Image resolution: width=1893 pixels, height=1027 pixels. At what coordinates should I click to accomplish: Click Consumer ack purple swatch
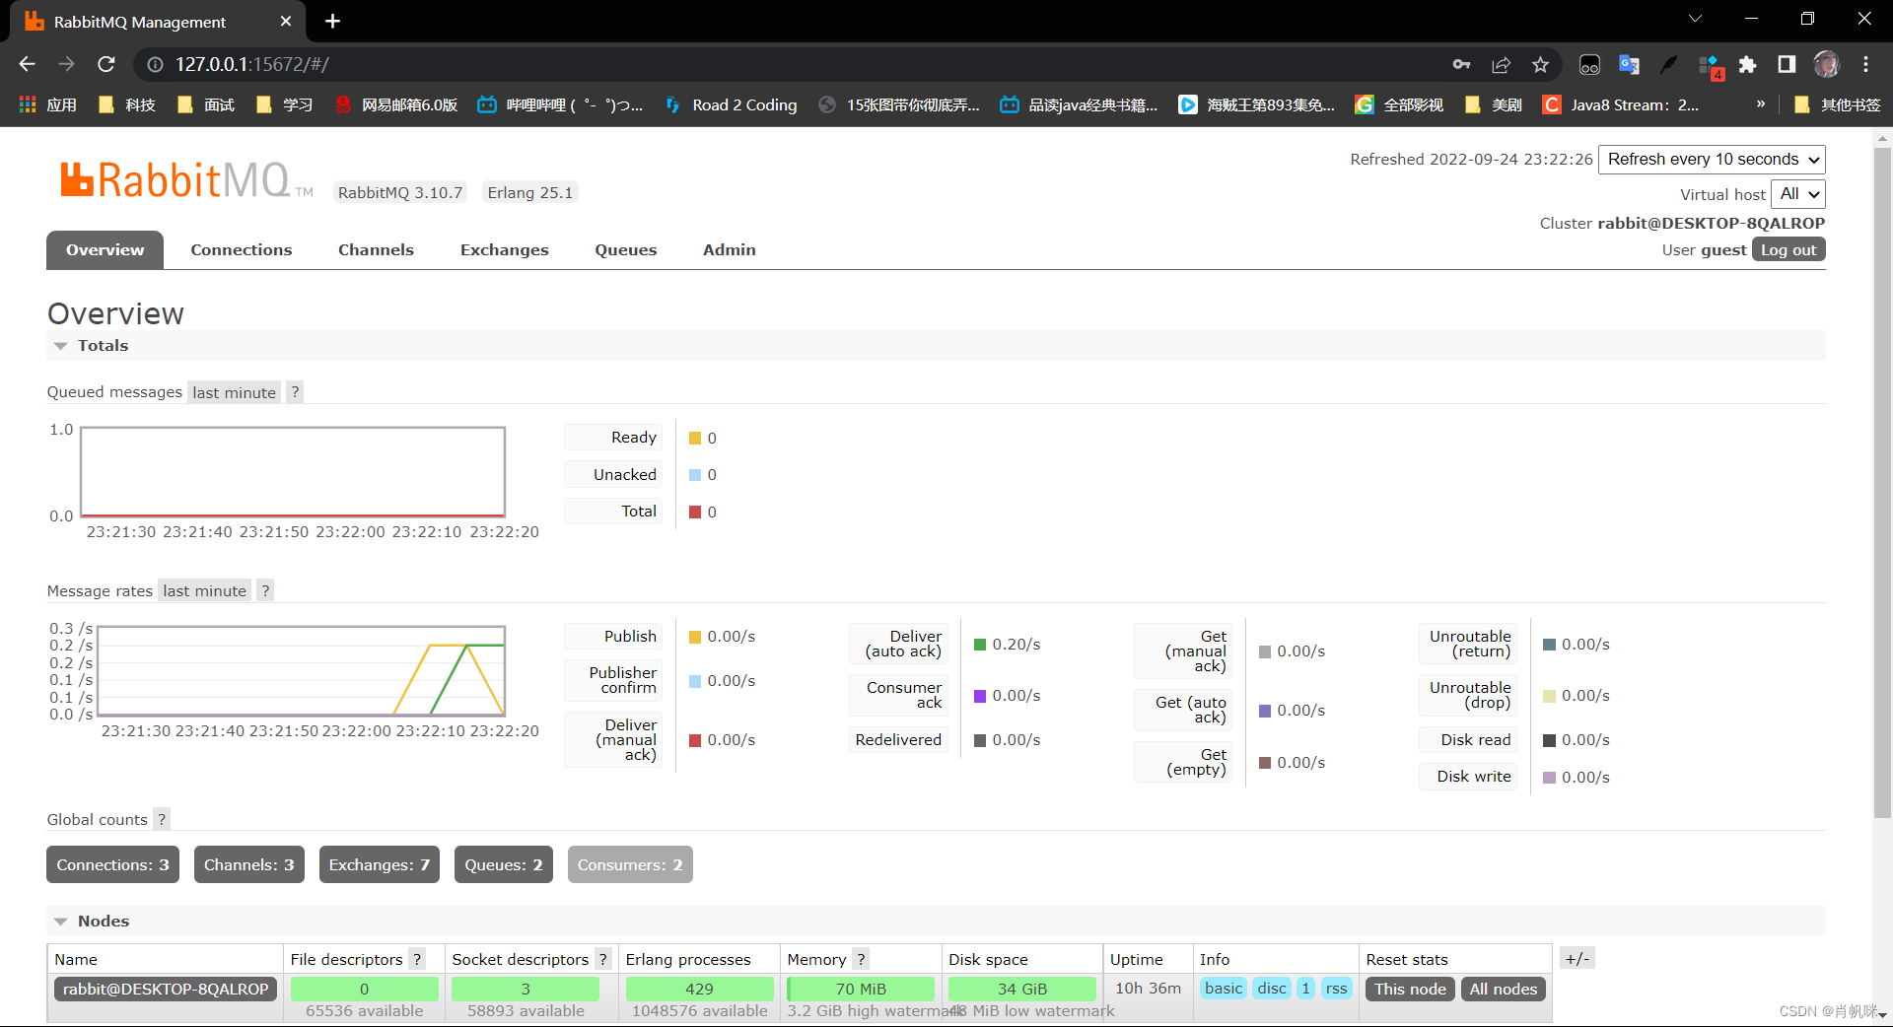point(980,696)
